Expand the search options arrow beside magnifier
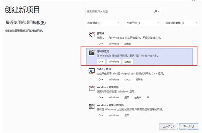This screenshot has height=133, width=202. coord(159,11)
